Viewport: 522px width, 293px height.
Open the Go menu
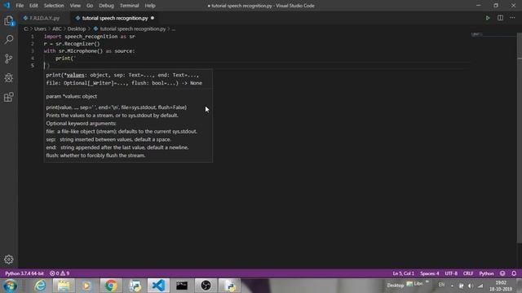[90, 6]
